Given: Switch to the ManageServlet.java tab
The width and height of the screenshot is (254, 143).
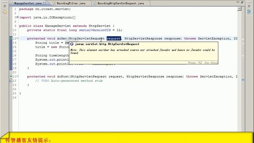Looking at the screenshot, I should [x=28, y=3].
